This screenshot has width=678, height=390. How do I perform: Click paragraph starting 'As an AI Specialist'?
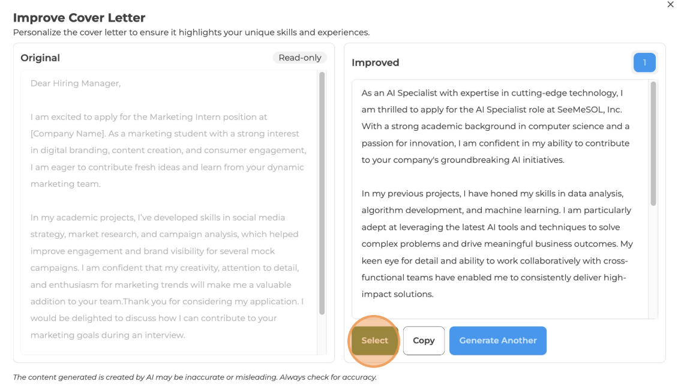(496, 127)
